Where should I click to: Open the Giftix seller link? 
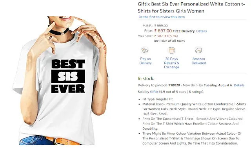point(154,92)
